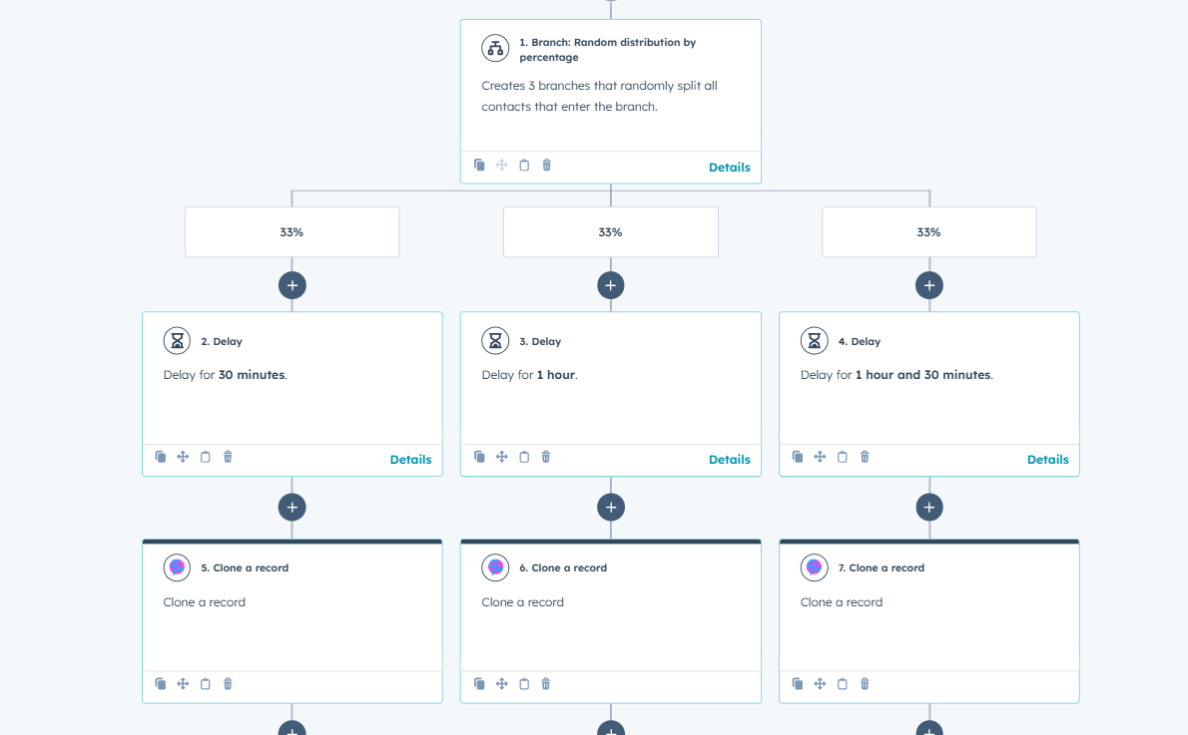Open Details for the branch action

click(729, 168)
